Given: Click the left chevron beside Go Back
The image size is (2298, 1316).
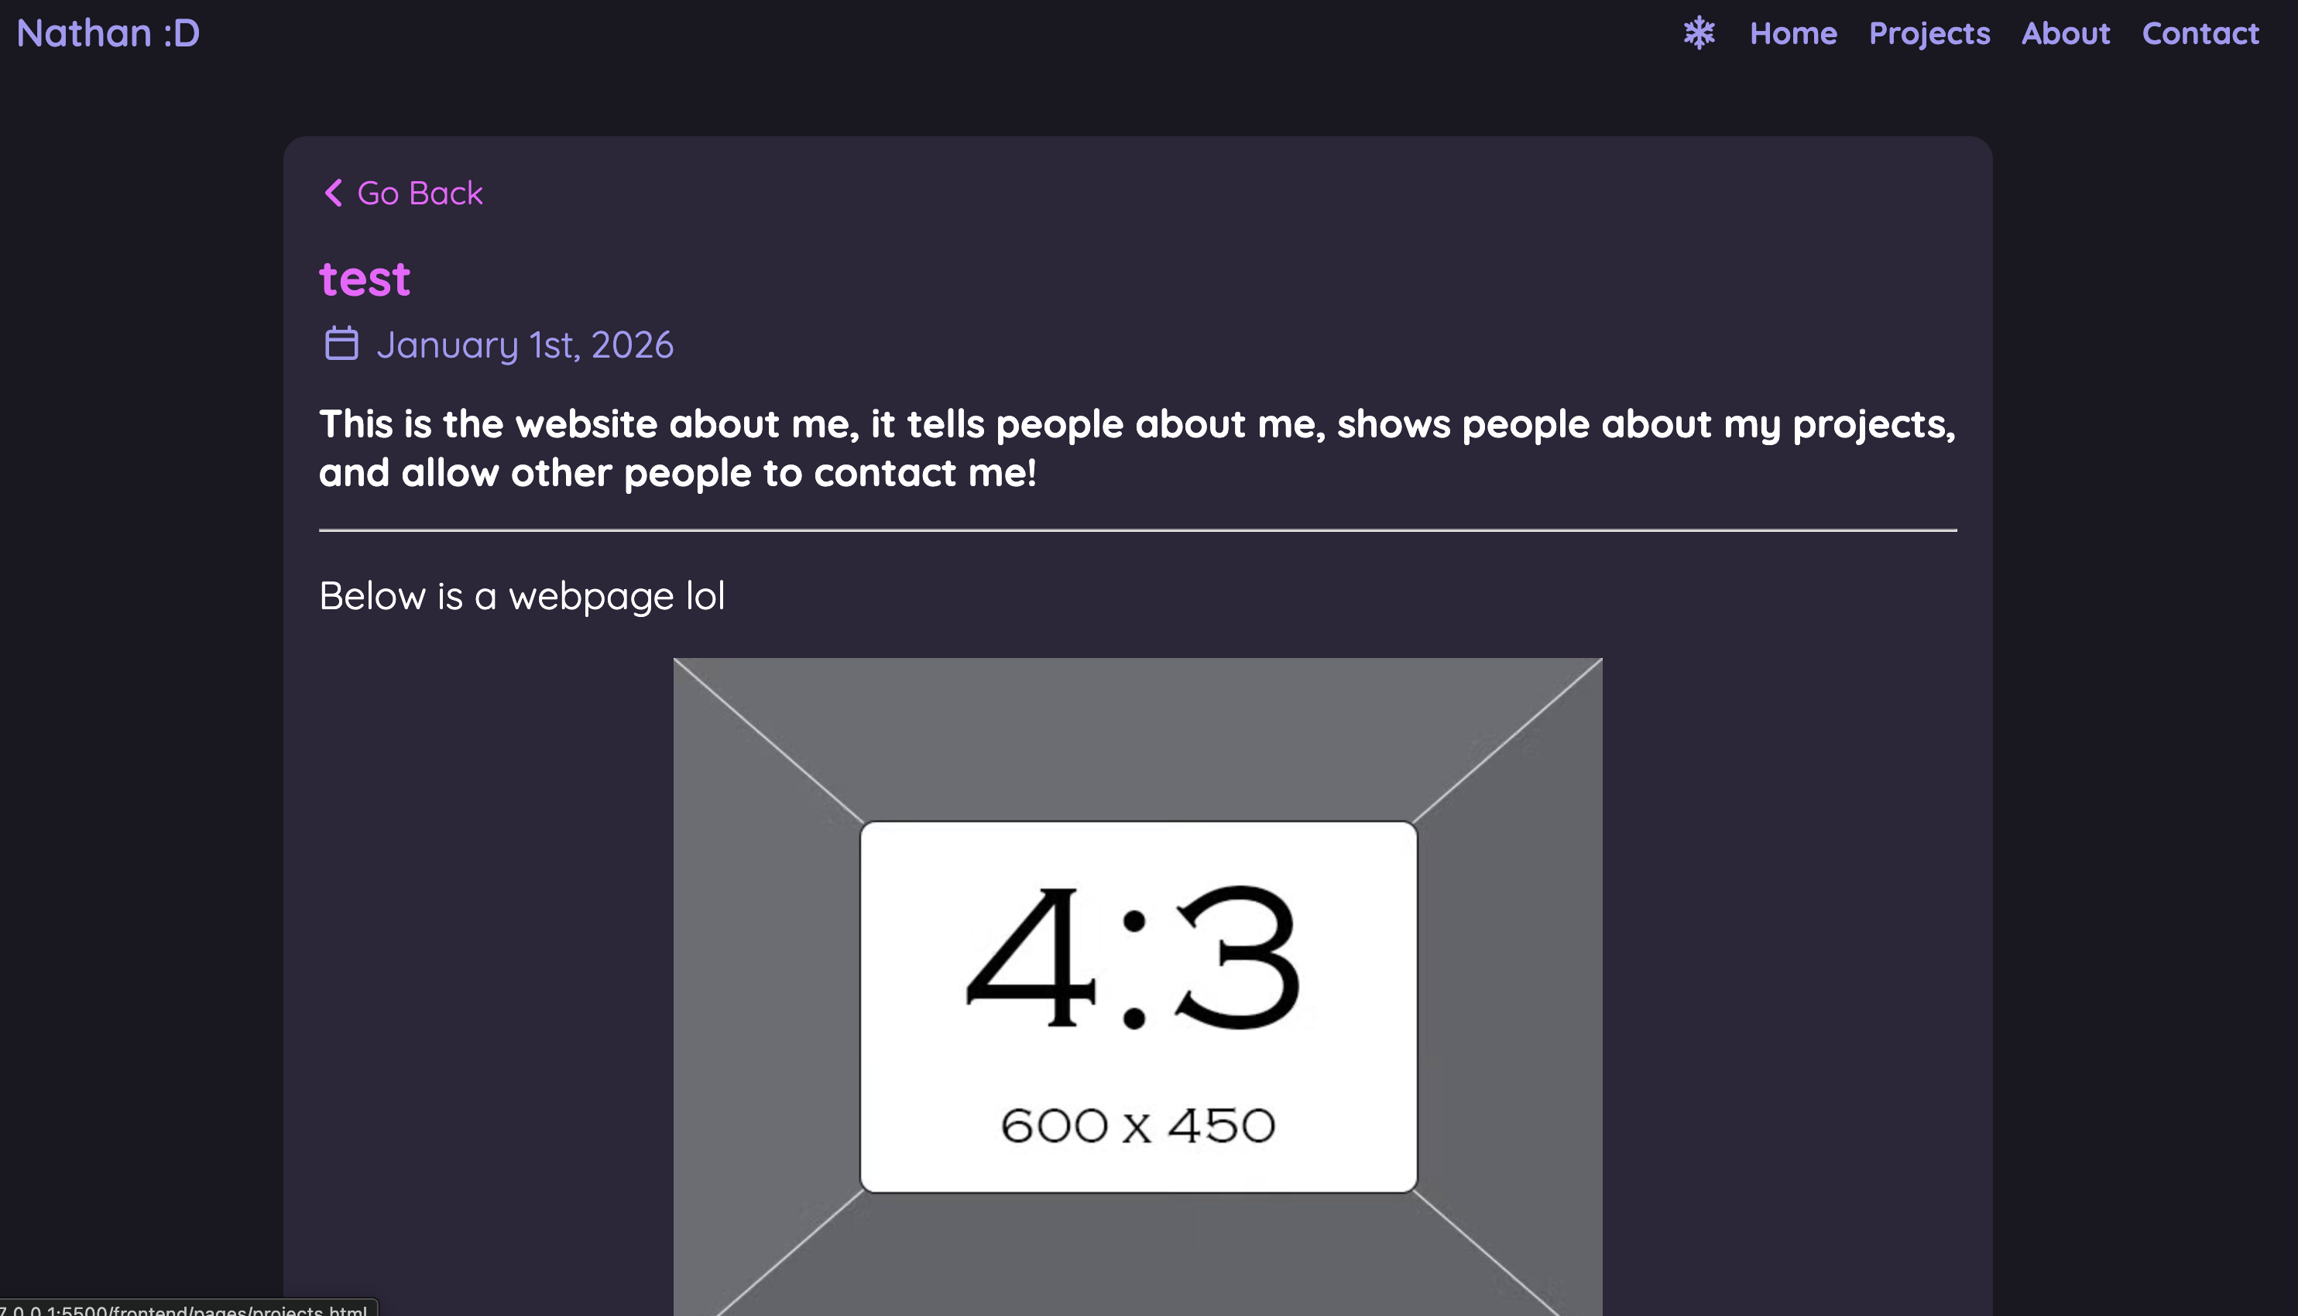Looking at the screenshot, I should 333,193.
